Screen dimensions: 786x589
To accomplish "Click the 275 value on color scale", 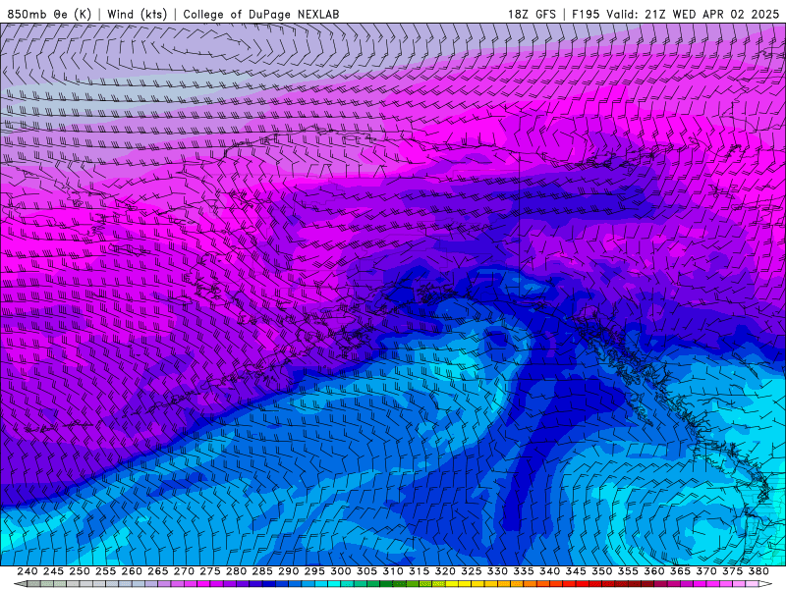I will 210,571.
